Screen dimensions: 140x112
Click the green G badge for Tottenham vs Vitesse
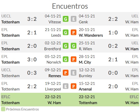pyautogui.click(x=66, y=19)
